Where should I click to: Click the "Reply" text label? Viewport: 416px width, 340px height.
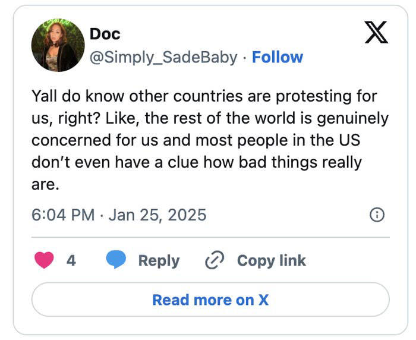point(159,260)
